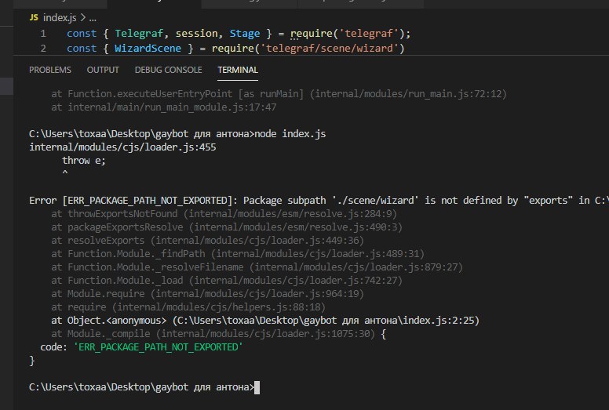Click the 'WizardScene' identifier on line 2
Image resolution: width=609 pixels, height=410 pixels.
click(148, 49)
